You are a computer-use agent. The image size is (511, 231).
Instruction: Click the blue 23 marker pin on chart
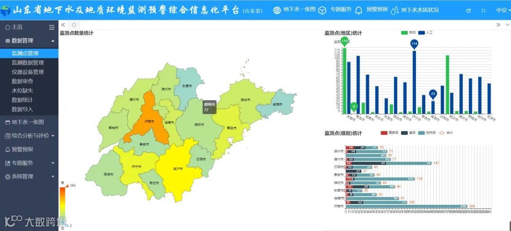coord(433,94)
